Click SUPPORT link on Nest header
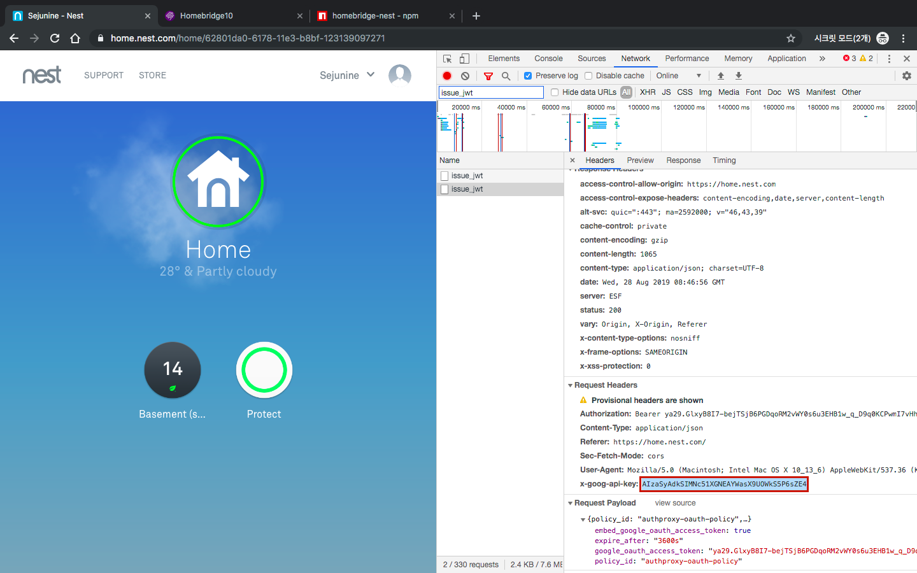Viewport: 917px width, 573px height. click(x=104, y=75)
